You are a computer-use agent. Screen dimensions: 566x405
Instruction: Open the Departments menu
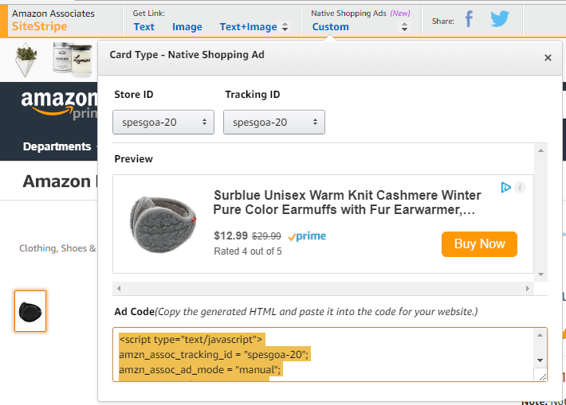[x=57, y=146]
